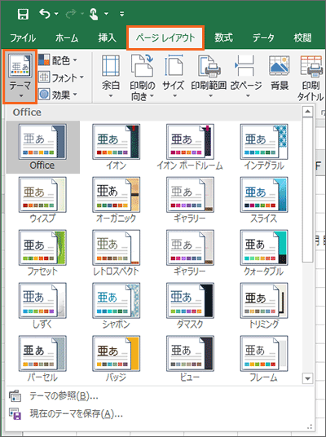
Task: Open Customize Quick Access Toolbar arrow
Action: click(121, 13)
